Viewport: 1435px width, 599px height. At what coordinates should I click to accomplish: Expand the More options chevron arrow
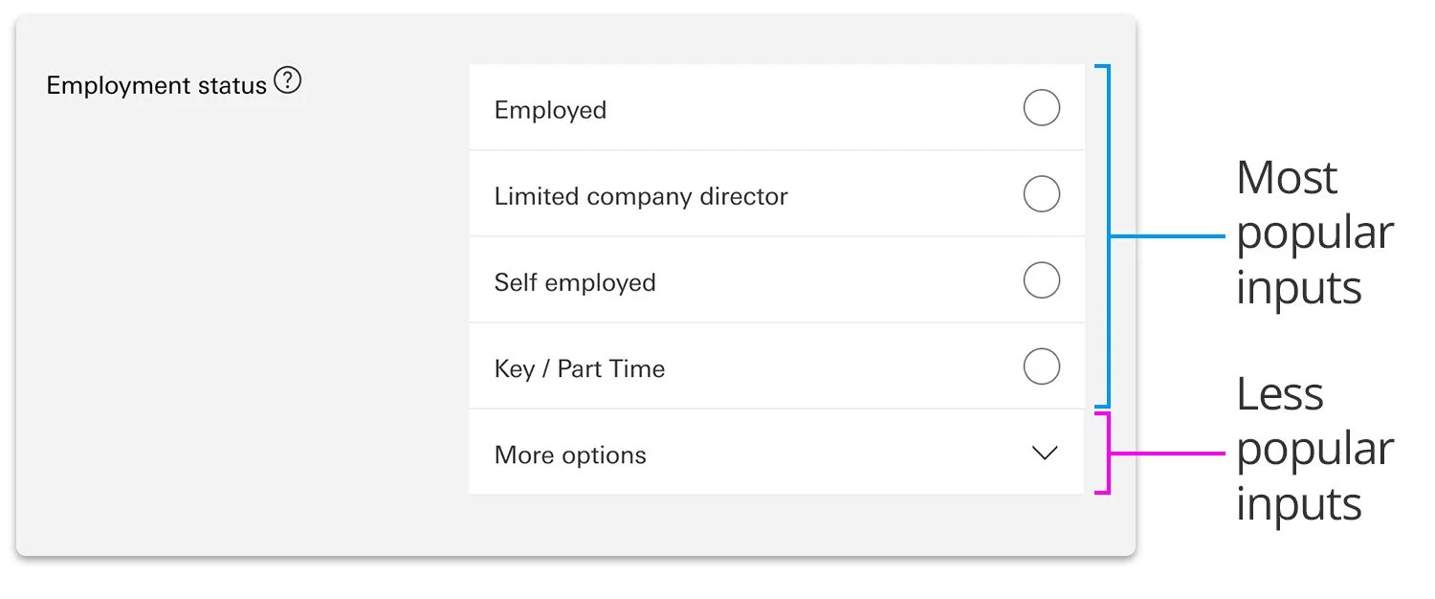point(1046,454)
